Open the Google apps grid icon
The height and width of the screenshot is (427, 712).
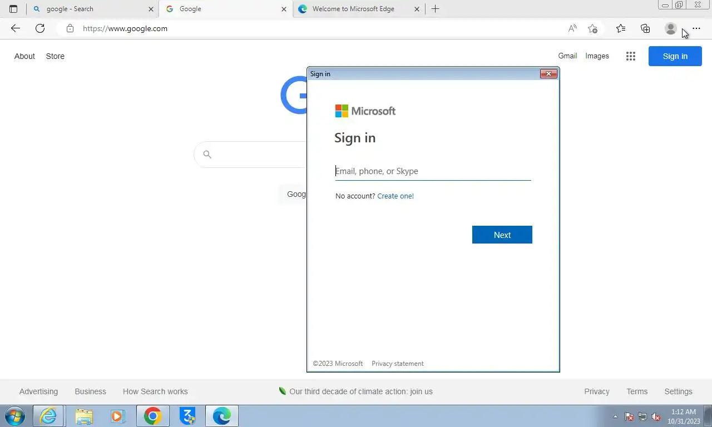tap(630, 56)
